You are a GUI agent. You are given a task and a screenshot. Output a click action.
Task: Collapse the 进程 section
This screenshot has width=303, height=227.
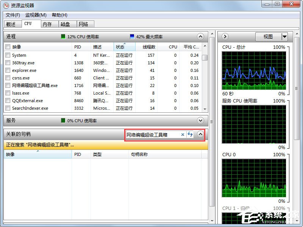pos(201,36)
